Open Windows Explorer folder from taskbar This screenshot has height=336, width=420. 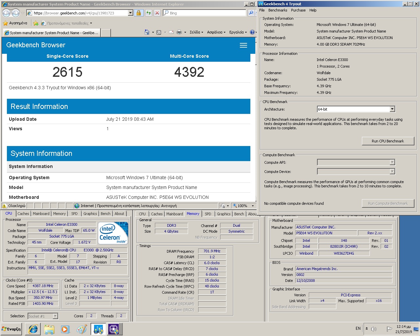click(49, 329)
